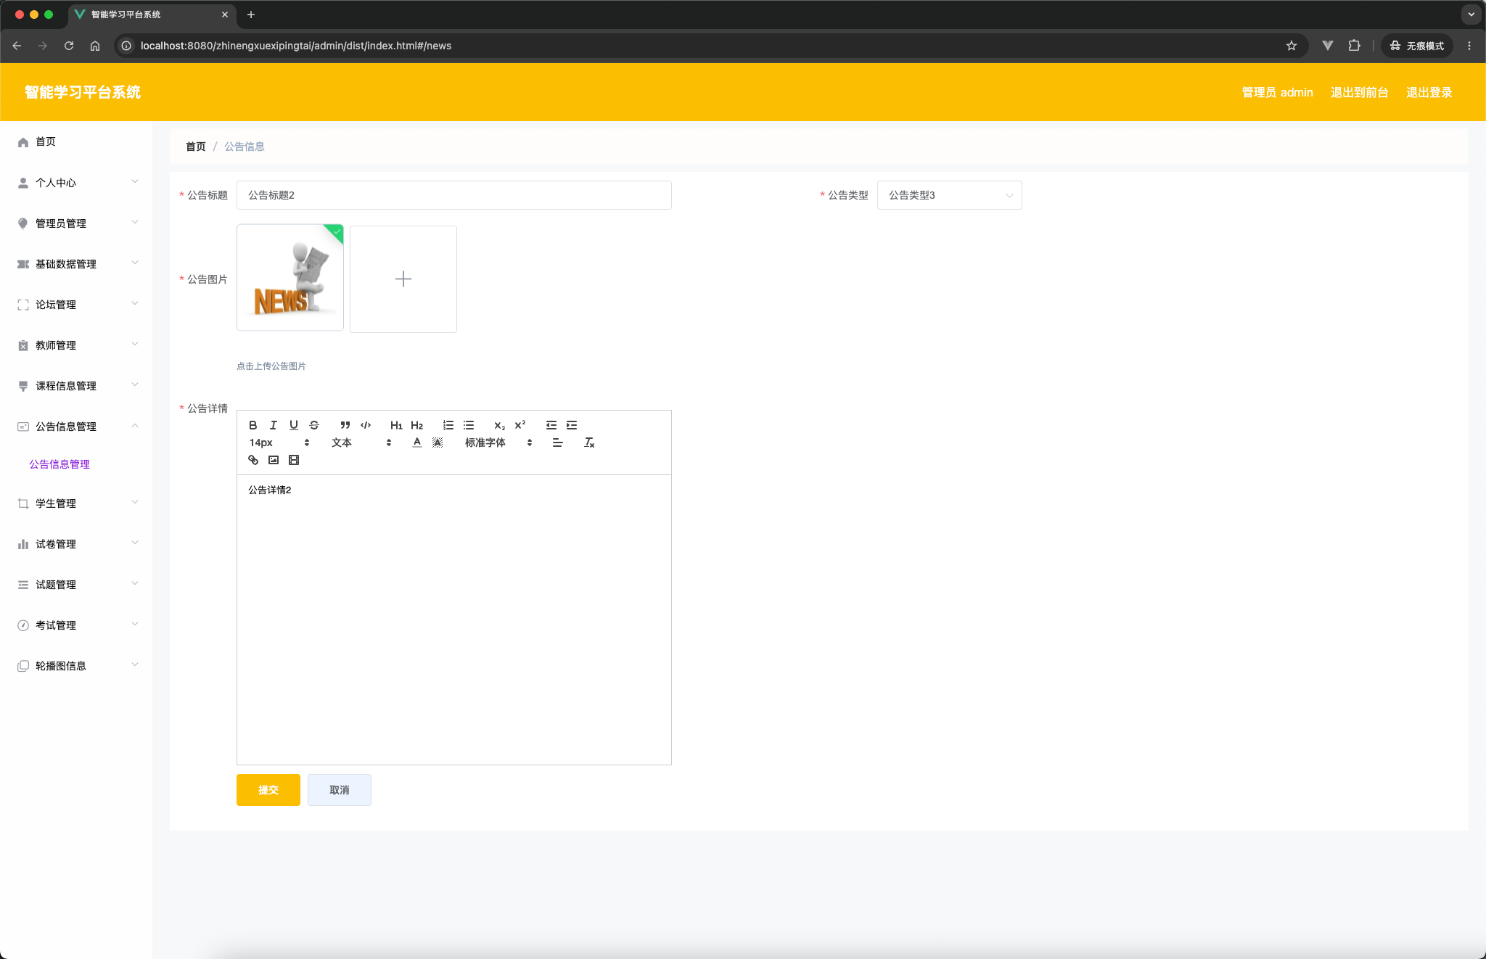1486x959 pixels.
Task: Expand 教师管理 sidebar menu
Action: (x=76, y=345)
